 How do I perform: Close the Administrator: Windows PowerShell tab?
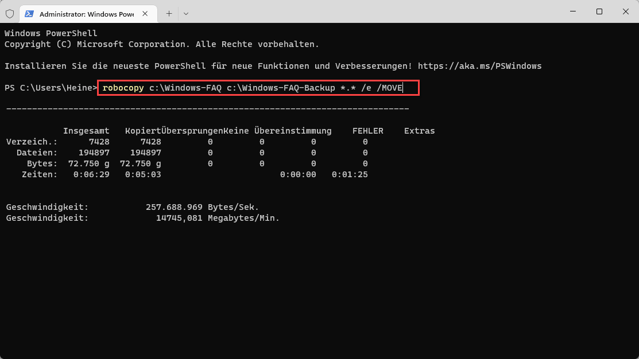(x=145, y=14)
